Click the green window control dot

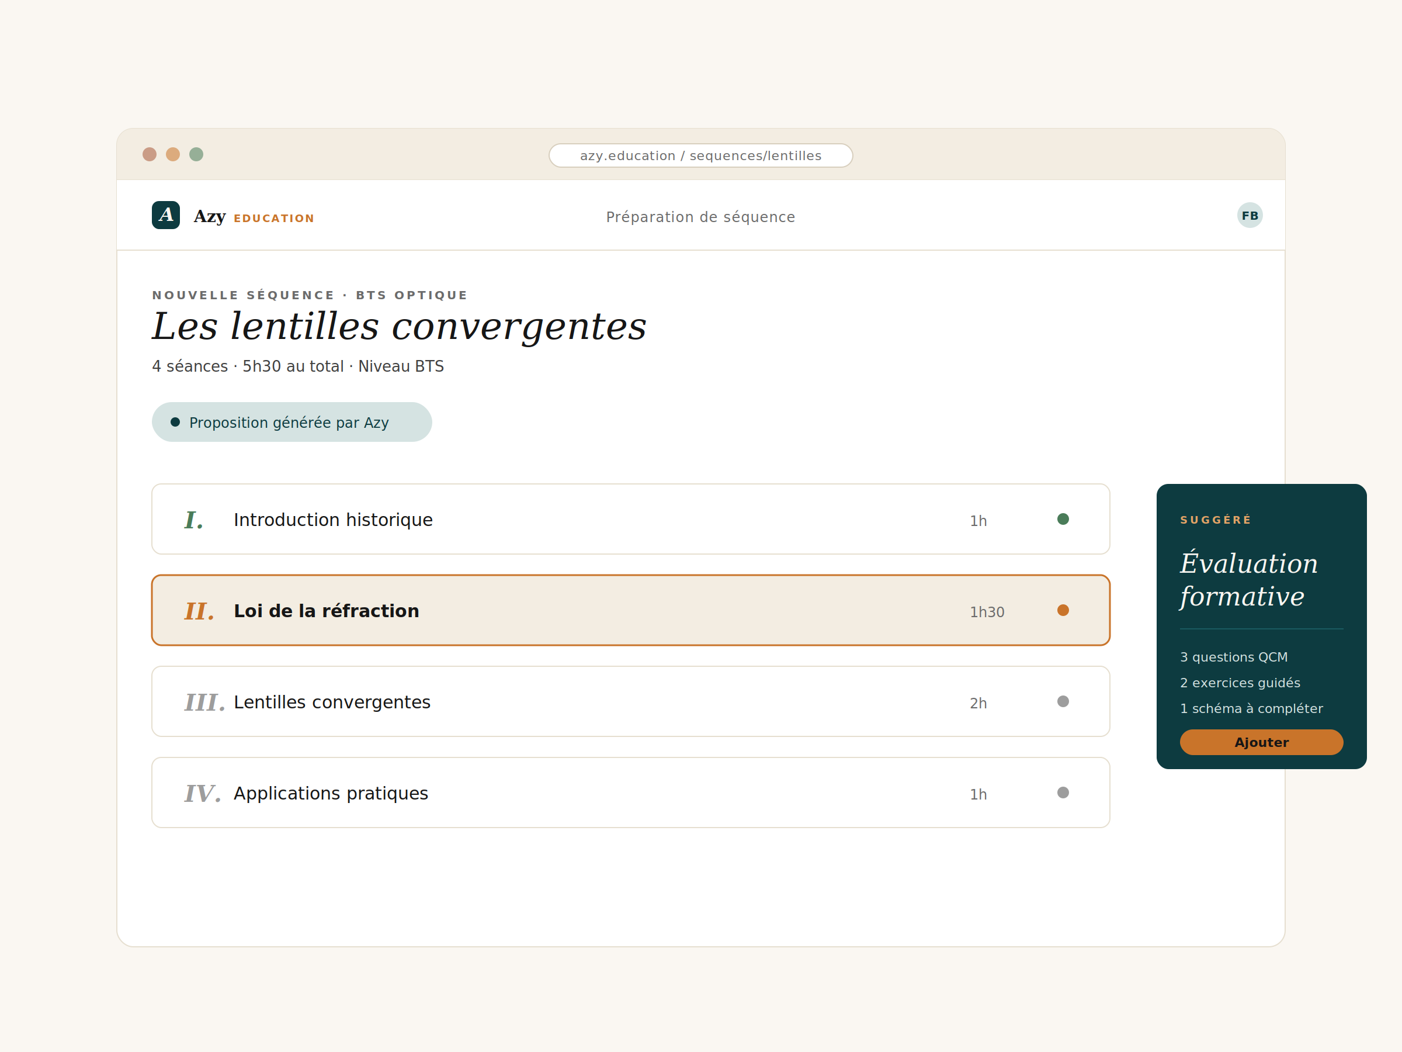coord(196,155)
